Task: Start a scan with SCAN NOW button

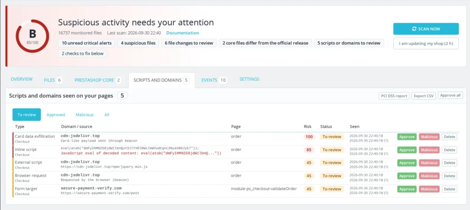Action: 426,29
